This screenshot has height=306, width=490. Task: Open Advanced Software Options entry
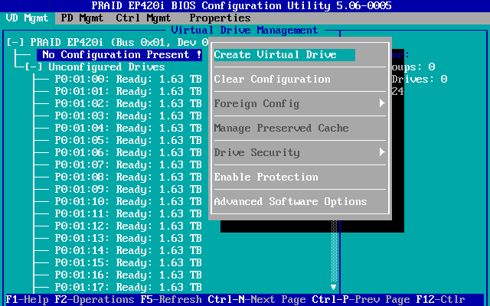coord(290,202)
